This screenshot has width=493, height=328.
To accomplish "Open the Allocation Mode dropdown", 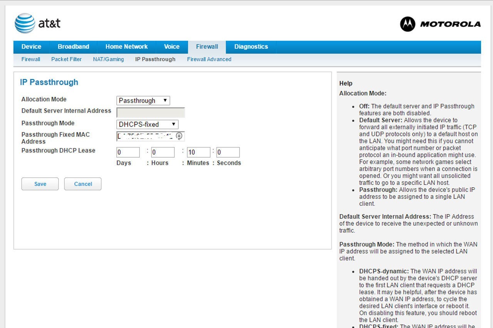I will (x=143, y=101).
